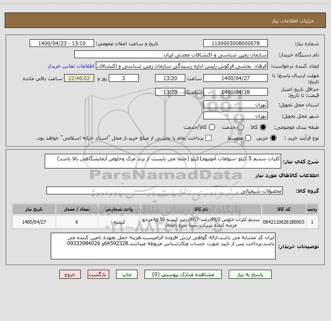Click the واحد شمارش column header
The image size is (331, 321).
[x=119, y=209]
